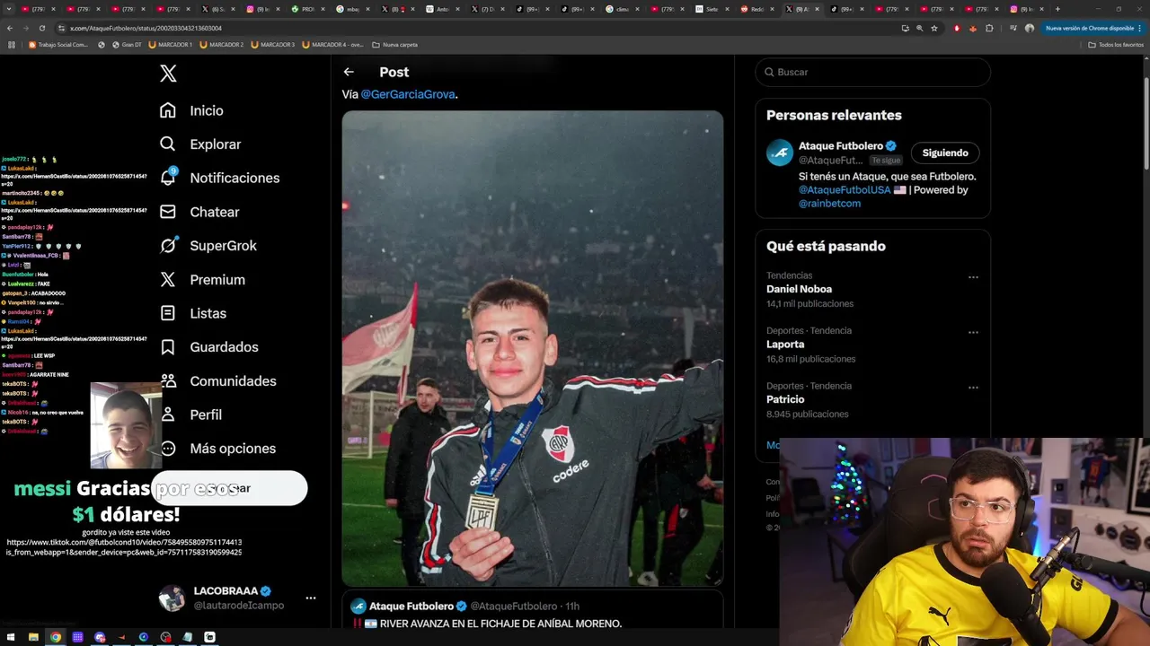Switch to the PRCR browser tab
1150x646 pixels.
(307, 9)
